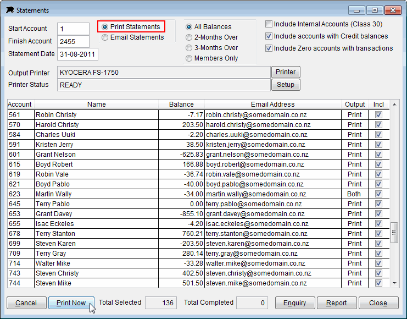
Task: Click the list scrollbar up arrow
Action: (x=394, y=105)
